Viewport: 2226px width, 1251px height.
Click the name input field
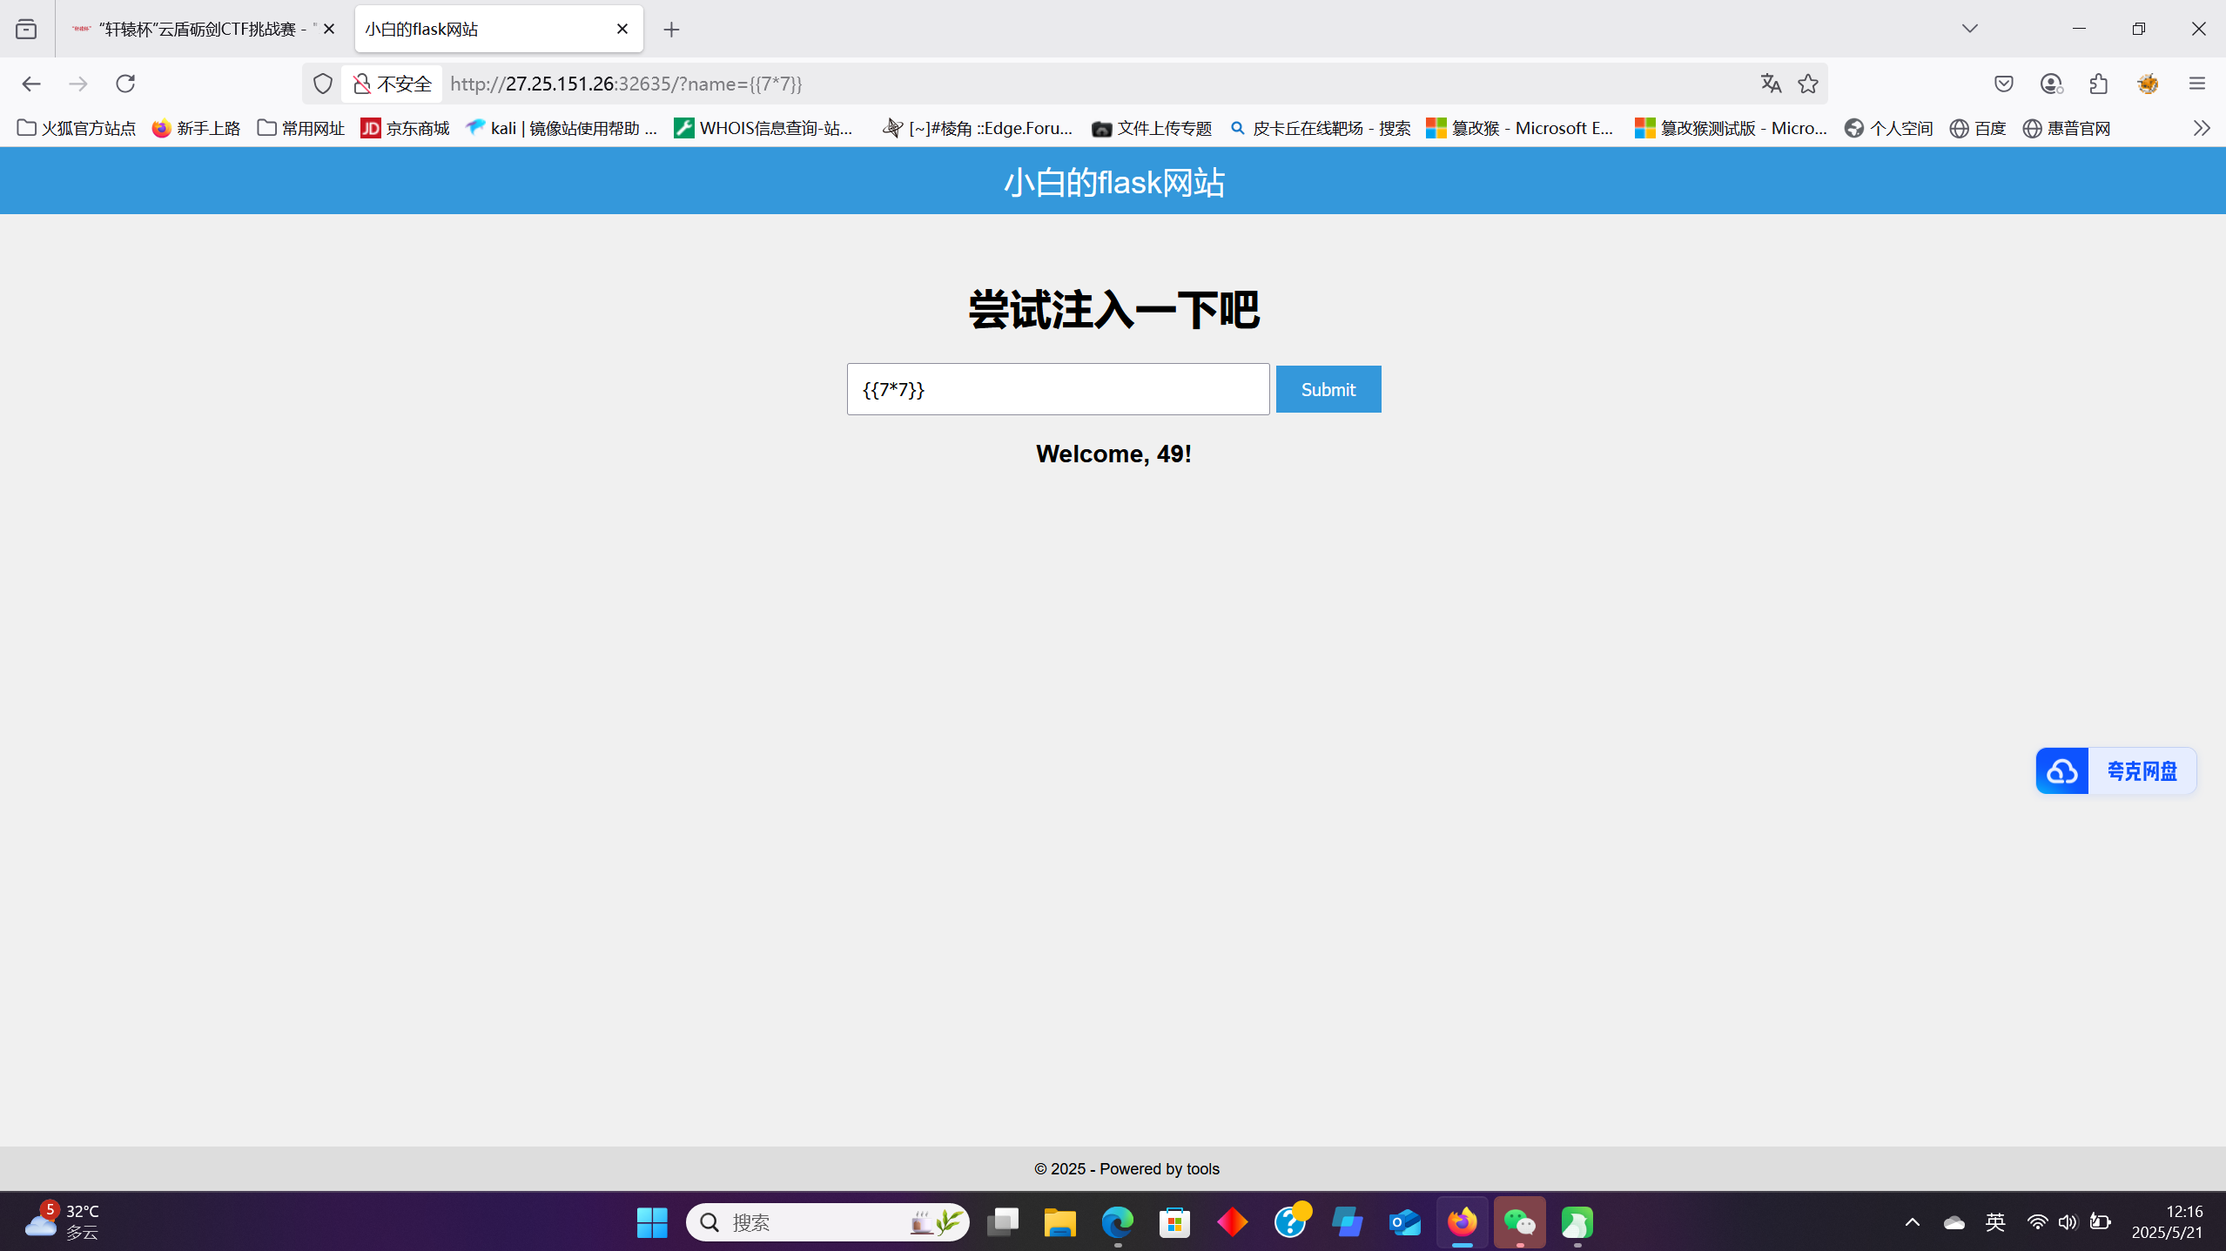[1058, 389]
